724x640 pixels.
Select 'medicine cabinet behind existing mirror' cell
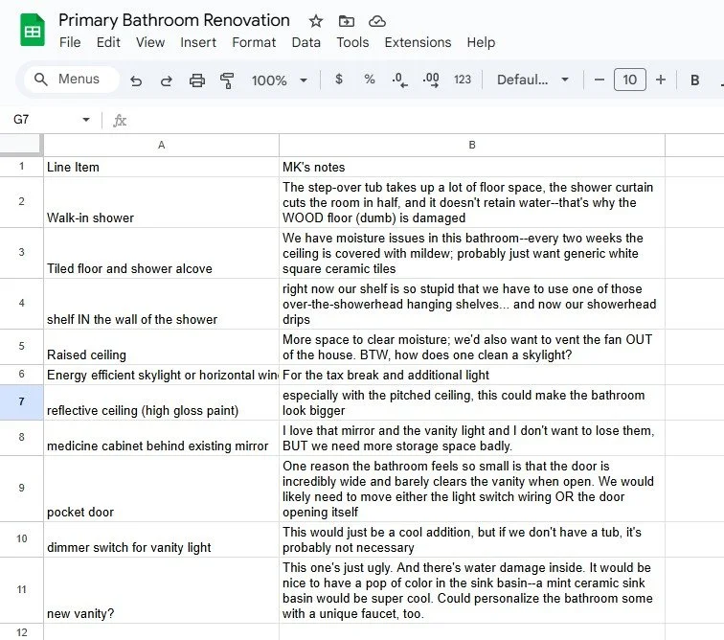coord(161,438)
